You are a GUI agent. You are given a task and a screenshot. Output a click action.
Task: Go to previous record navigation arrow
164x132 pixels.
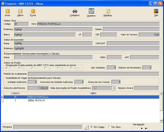[138, 128]
